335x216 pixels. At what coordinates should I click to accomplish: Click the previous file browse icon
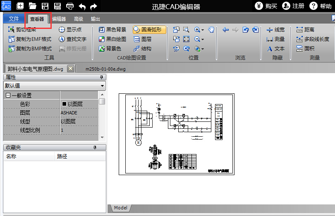point(246,30)
